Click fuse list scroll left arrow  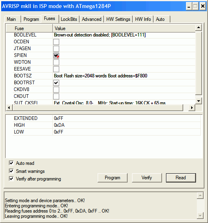click(9, 107)
